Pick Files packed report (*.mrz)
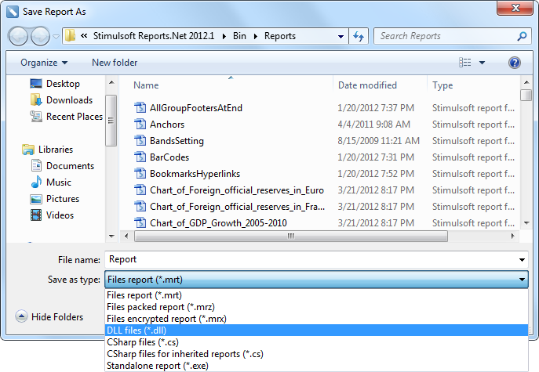 point(160,308)
